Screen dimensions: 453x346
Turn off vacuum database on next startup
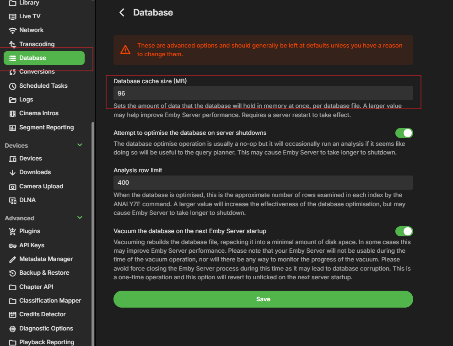(404, 231)
